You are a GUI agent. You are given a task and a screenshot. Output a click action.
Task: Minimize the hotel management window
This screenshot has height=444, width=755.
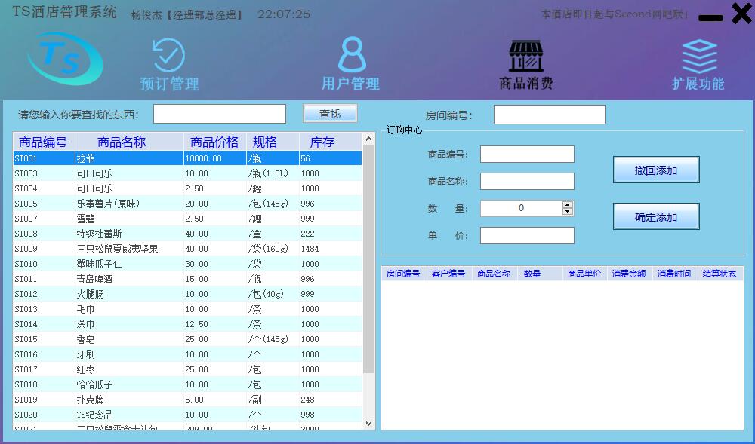710,18
